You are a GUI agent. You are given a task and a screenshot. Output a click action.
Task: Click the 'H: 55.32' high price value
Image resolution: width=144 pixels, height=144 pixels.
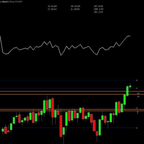click(75, 6)
